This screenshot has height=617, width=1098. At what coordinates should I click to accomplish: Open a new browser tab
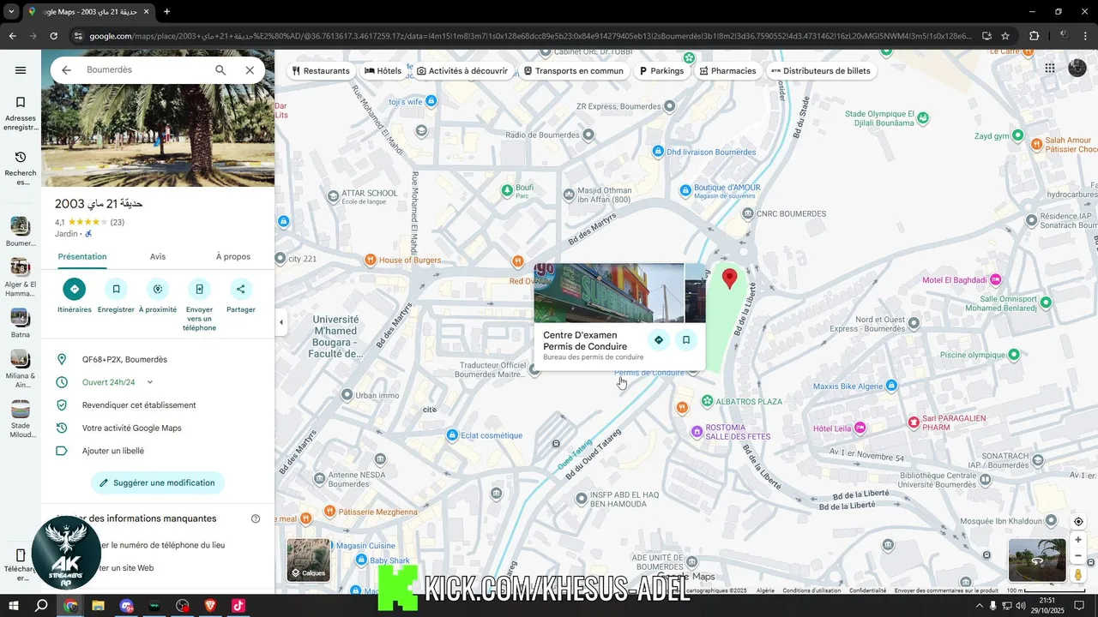pyautogui.click(x=166, y=12)
